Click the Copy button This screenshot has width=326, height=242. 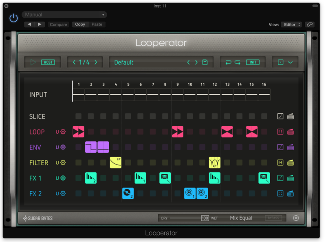click(x=80, y=24)
